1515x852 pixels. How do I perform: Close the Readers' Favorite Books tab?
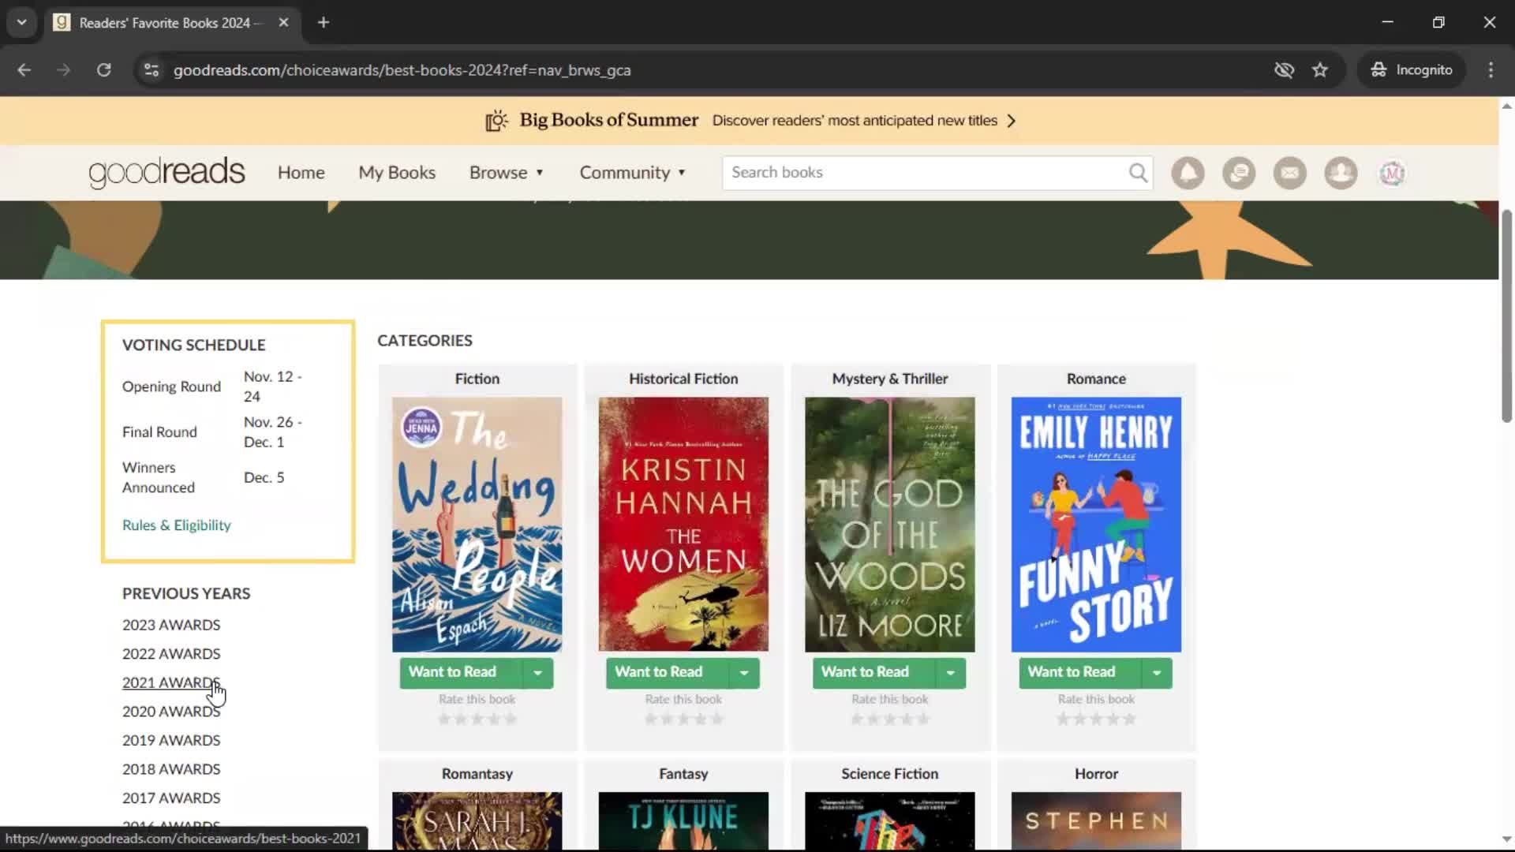click(283, 22)
